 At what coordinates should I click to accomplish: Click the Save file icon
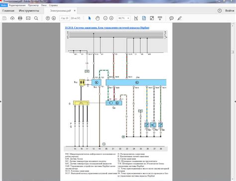(x=4, y=18)
